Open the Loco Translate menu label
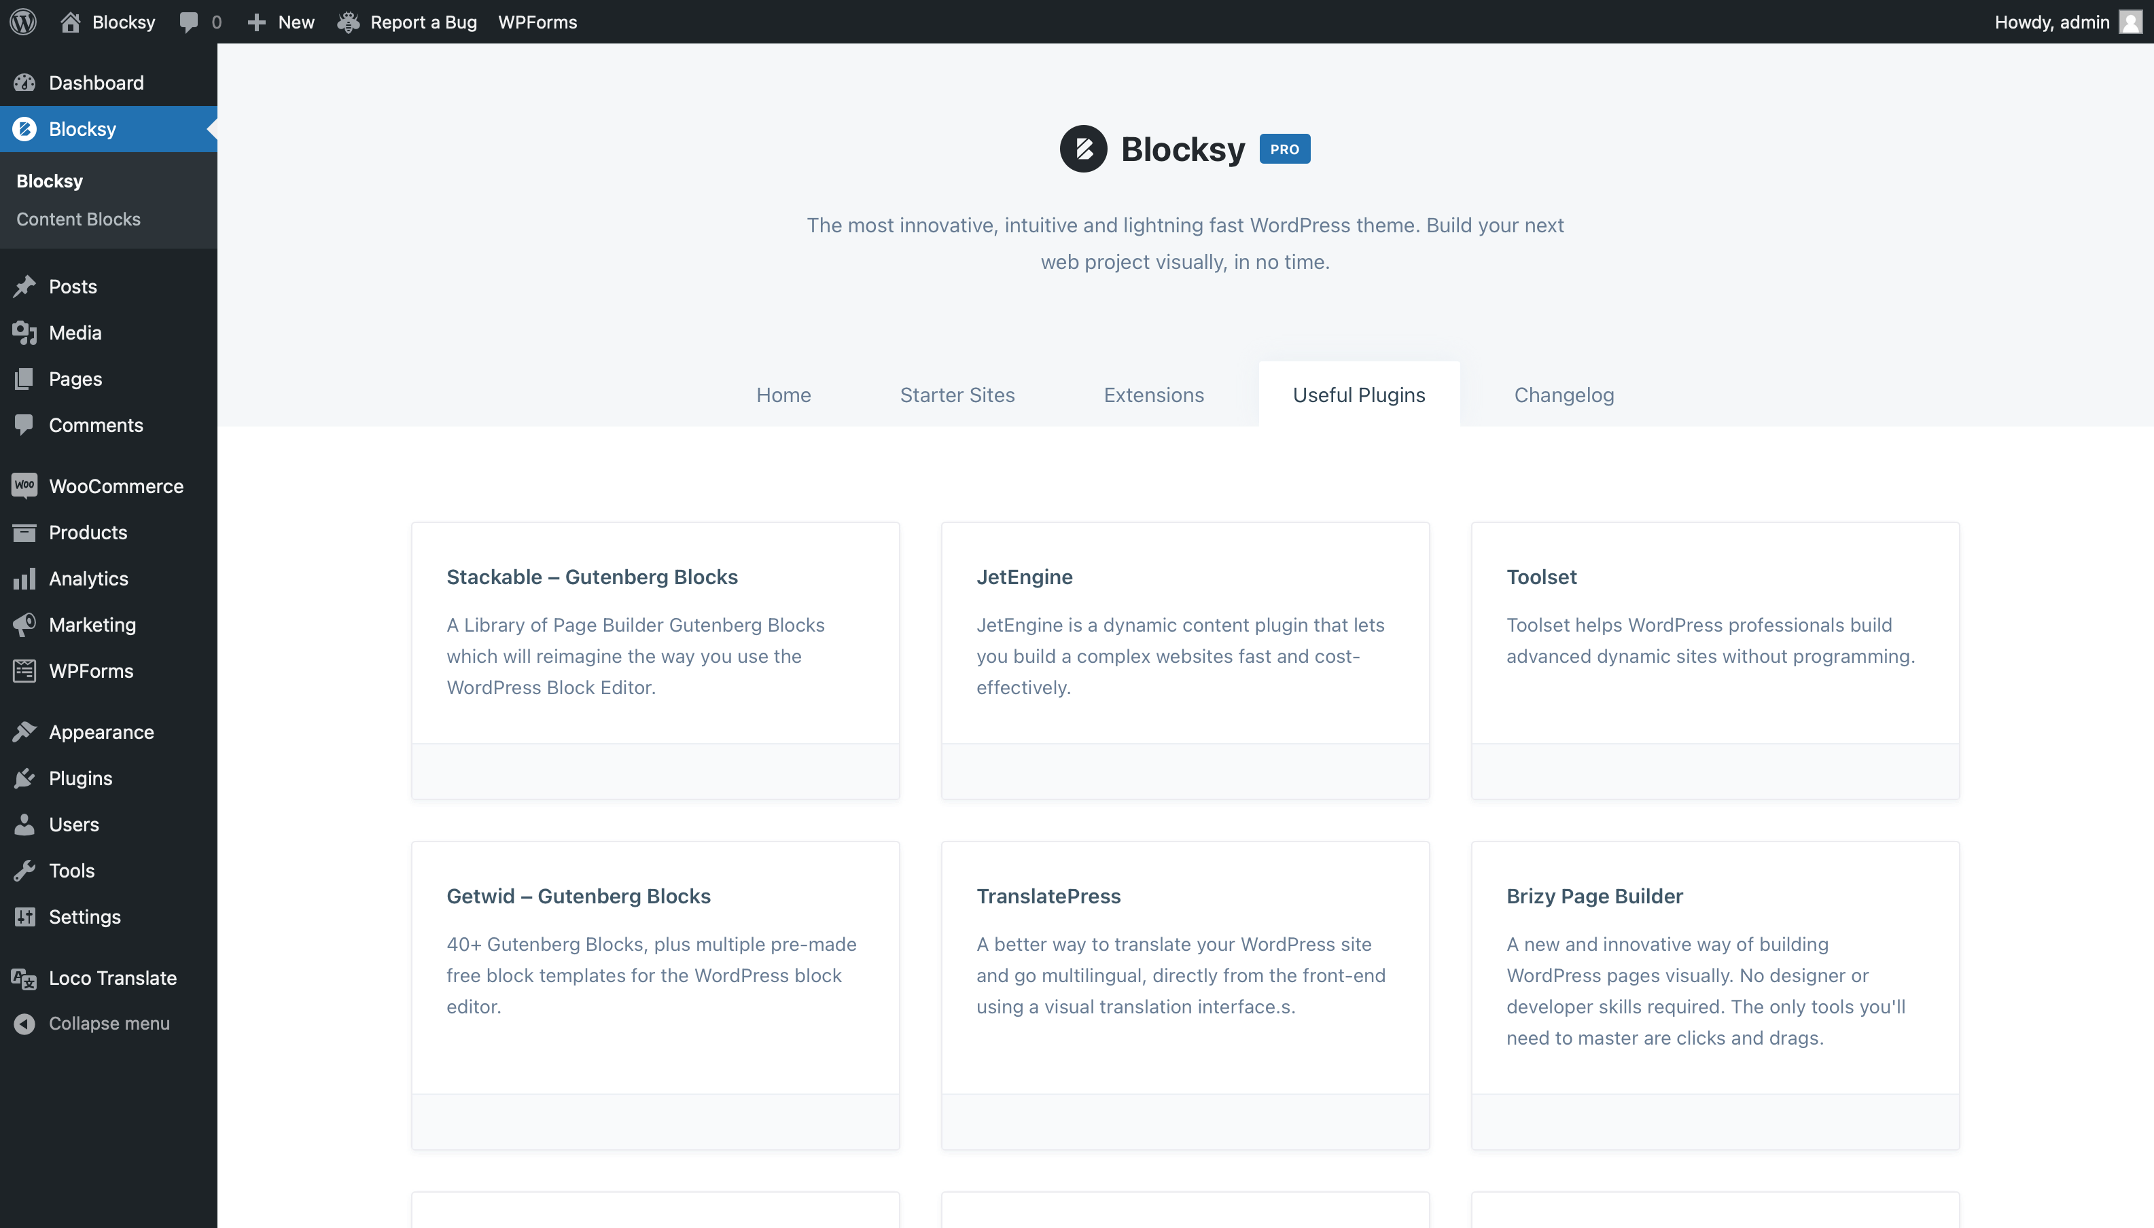This screenshot has height=1228, width=2154. tap(112, 978)
